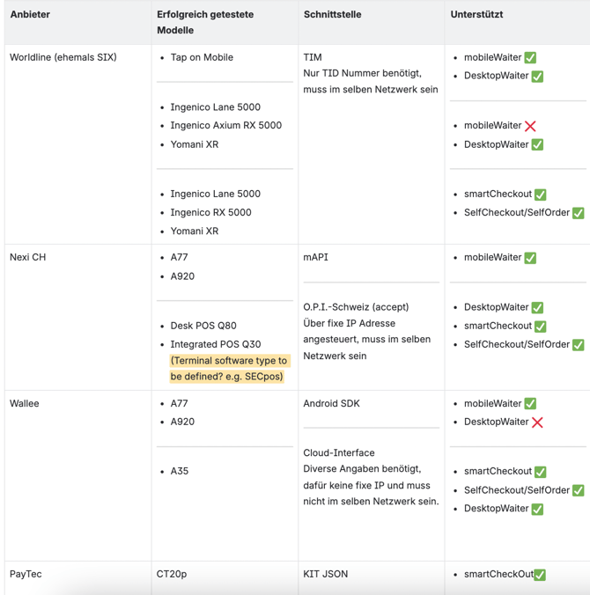Click highlighted Terminal software type note
This screenshot has width=590, height=595.
(x=229, y=369)
